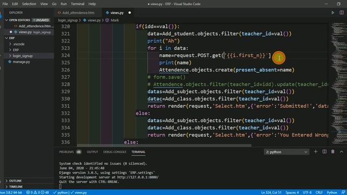Click login_signup breadcrumb
The image size is (347, 195).
pos(68,20)
